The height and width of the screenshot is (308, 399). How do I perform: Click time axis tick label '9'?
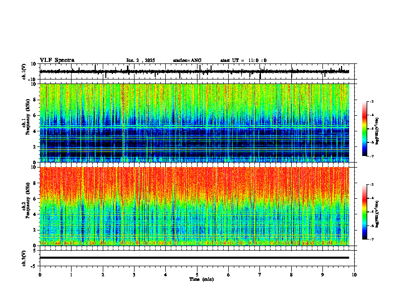click(322, 275)
